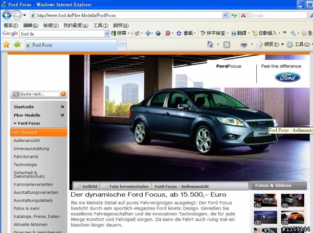Click the Print printer icon
The image size is (313, 233).
coord(244,45)
